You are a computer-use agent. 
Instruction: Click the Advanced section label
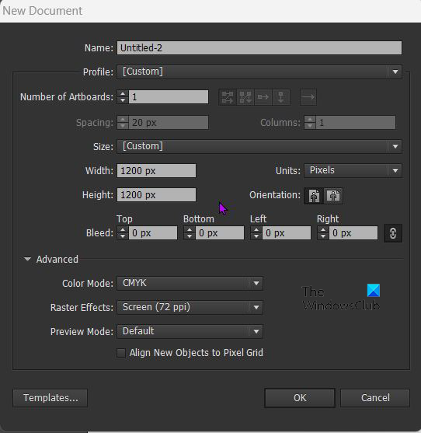[x=57, y=260]
